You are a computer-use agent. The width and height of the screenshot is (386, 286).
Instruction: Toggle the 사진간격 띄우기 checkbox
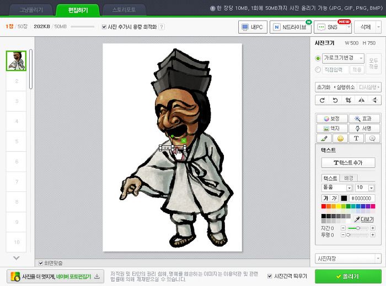tap(270, 276)
